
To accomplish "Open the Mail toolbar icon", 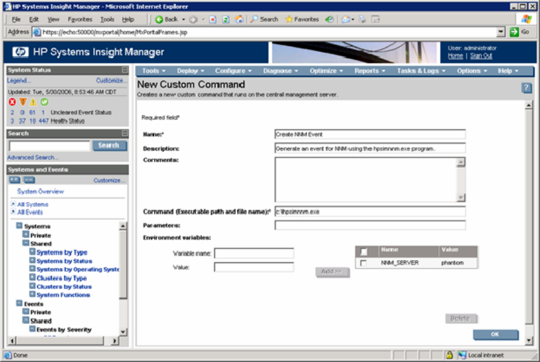I will click(346, 19).
